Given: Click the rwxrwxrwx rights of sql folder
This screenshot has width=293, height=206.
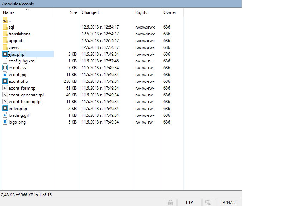Looking at the screenshot, I should pyautogui.click(x=145, y=27).
